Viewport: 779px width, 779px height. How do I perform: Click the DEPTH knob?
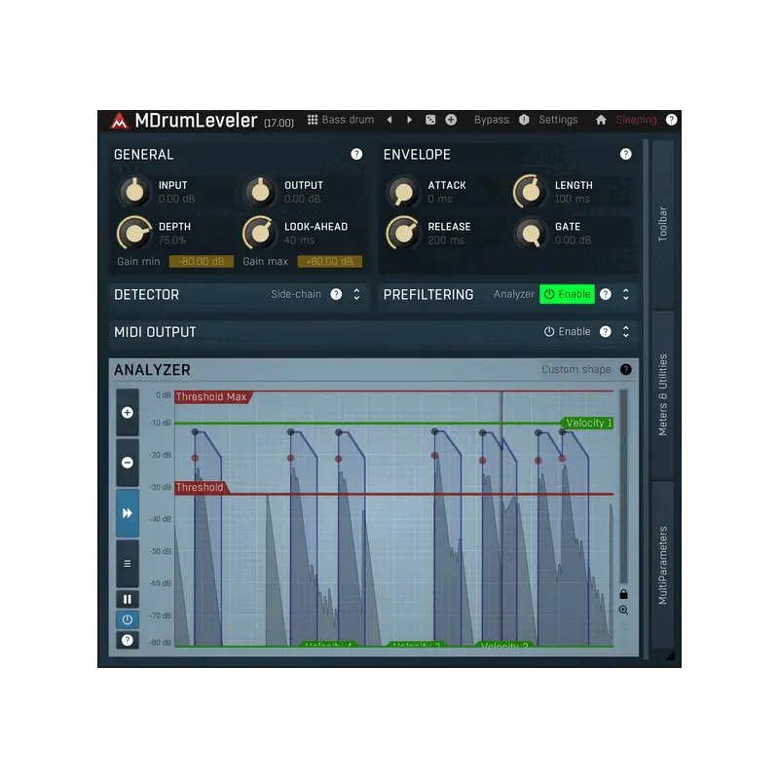tap(134, 233)
